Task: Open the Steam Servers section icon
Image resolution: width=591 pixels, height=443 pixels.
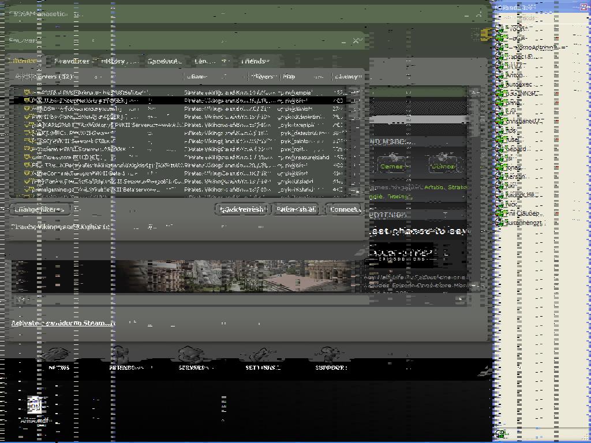Action: click(192, 355)
